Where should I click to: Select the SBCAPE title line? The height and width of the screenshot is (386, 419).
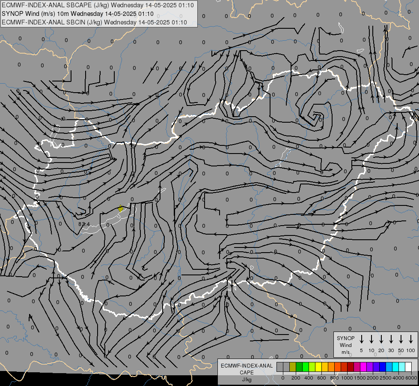(98, 5)
